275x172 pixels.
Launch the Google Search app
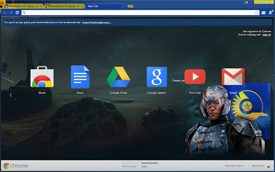tap(156, 77)
